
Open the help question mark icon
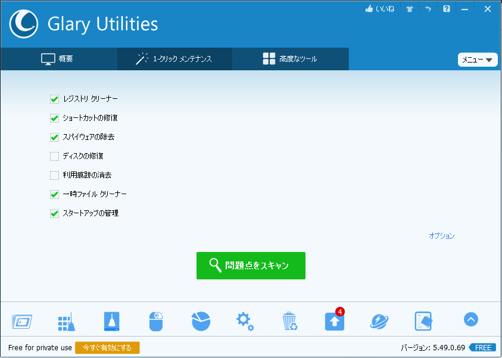tap(446, 9)
